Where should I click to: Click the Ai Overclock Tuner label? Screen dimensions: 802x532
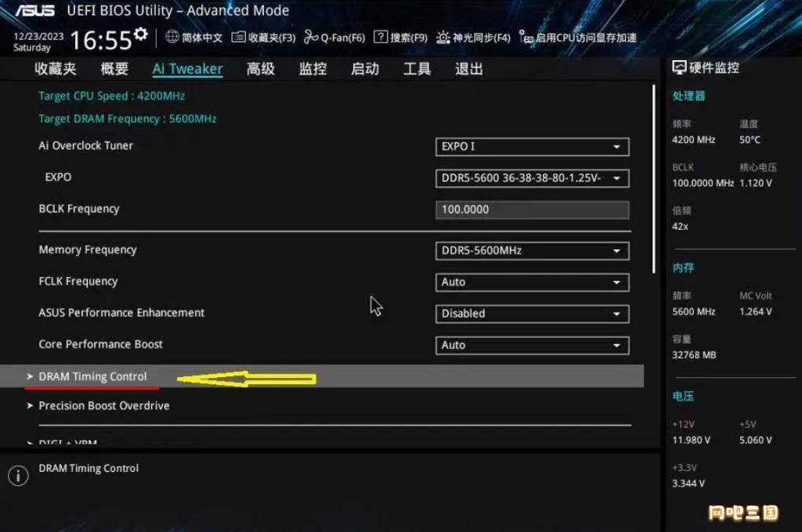point(86,146)
